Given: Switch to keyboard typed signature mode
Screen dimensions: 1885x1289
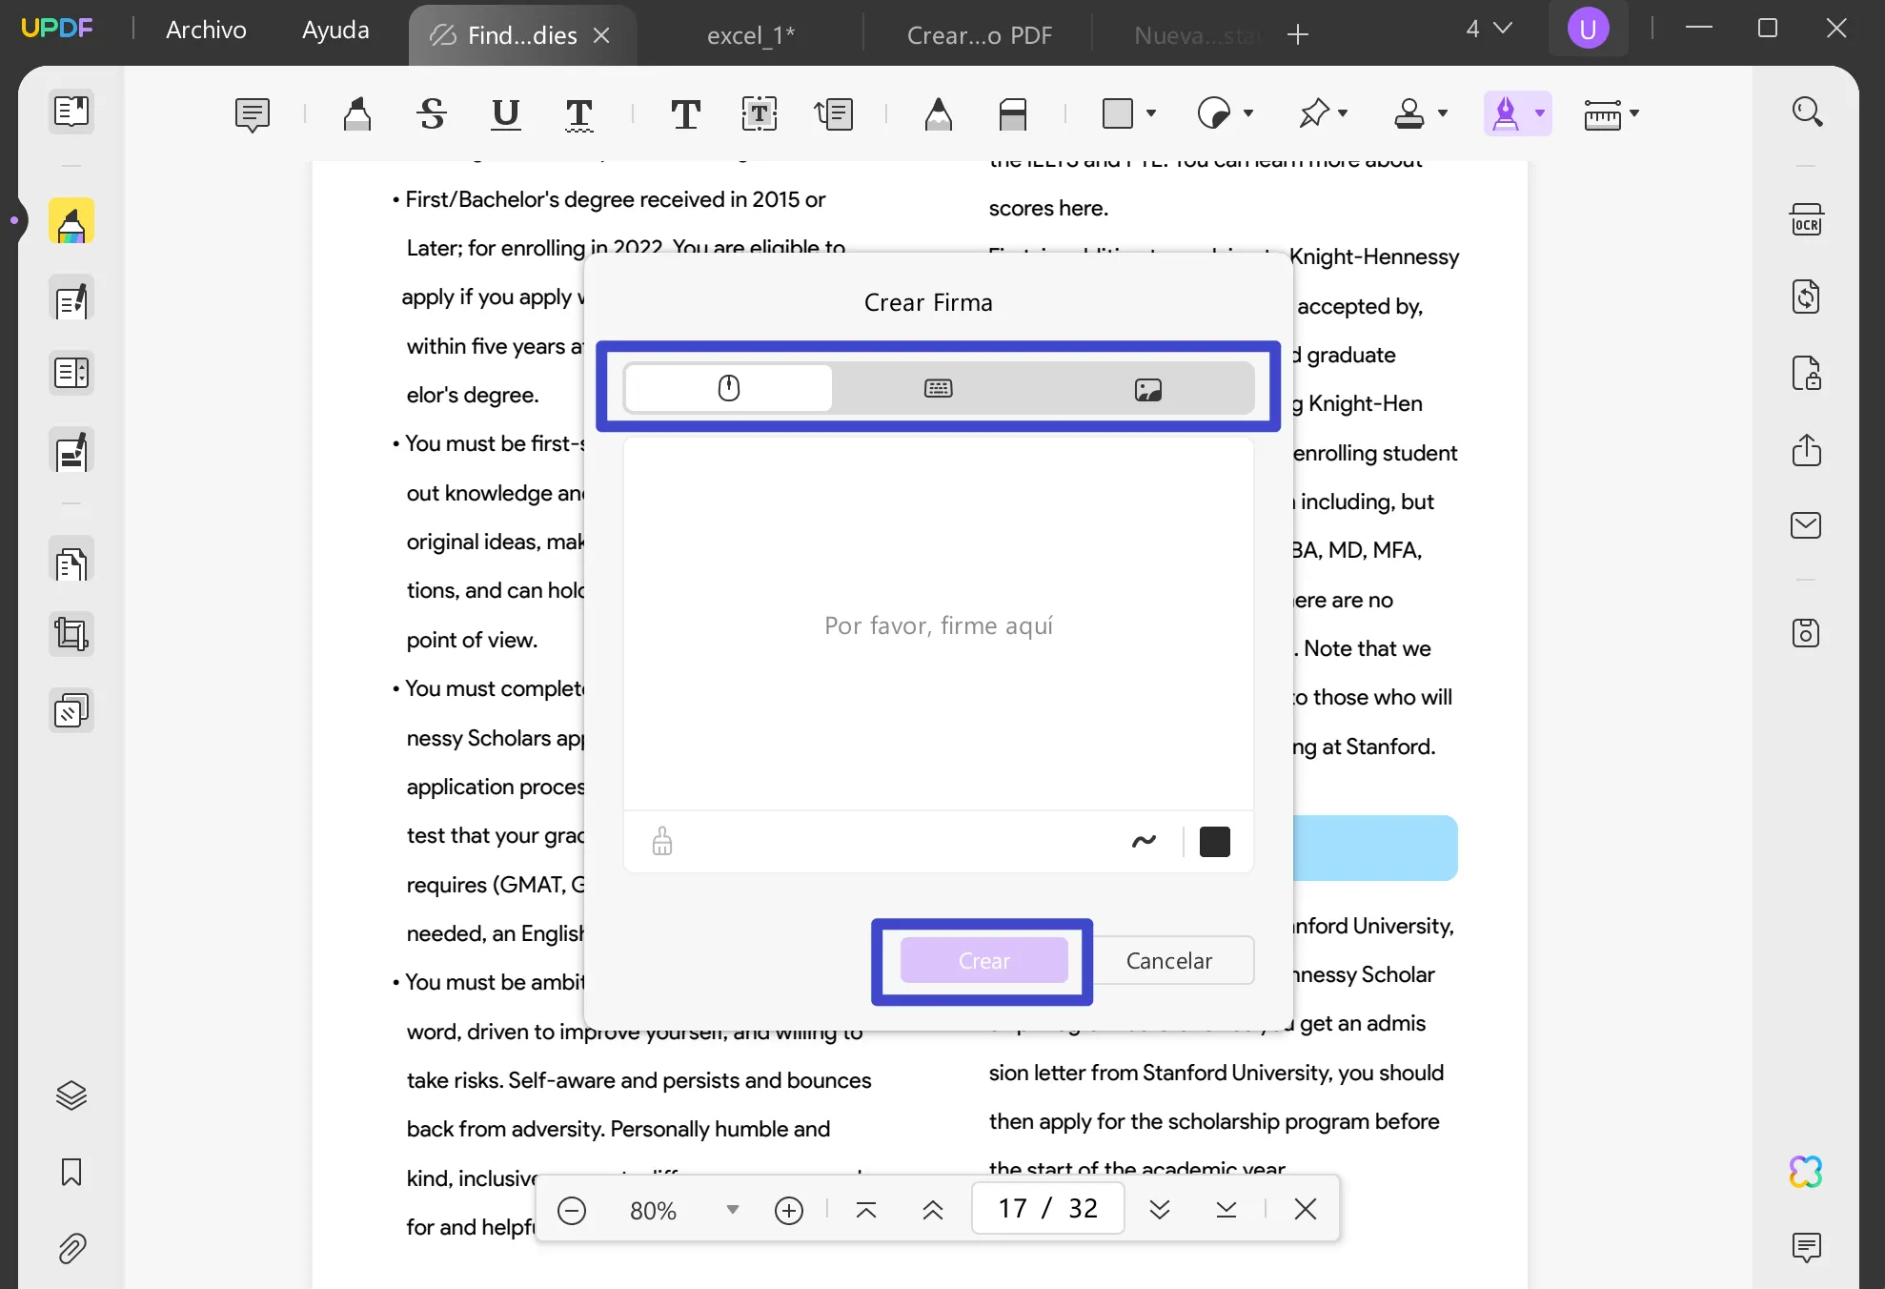Looking at the screenshot, I should point(939,388).
